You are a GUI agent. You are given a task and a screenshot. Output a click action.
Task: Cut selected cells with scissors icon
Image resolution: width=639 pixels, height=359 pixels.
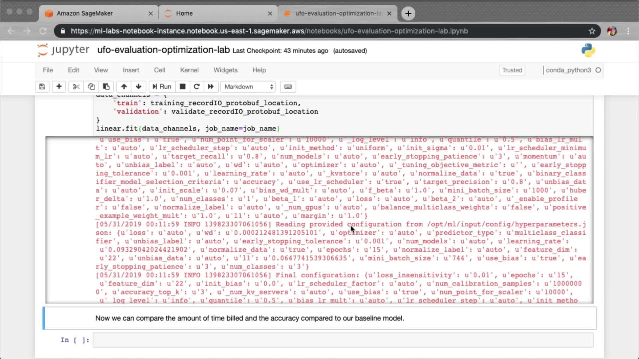(76, 86)
